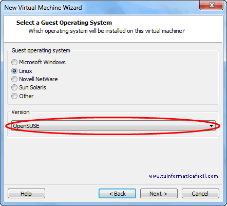Close the wizard window with X
The width and height of the screenshot is (227, 206).
pyautogui.click(x=211, y=6)
